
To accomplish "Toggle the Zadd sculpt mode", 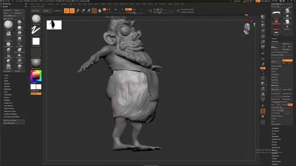I will [x=129, y=9].
